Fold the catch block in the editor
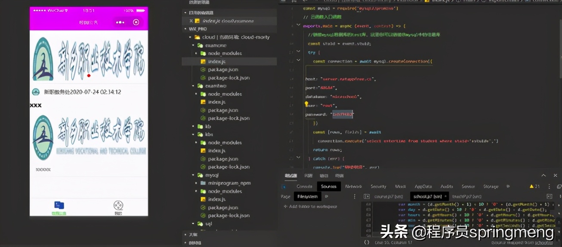This screenshot has height=247, width=562. (x=298, y=158)
